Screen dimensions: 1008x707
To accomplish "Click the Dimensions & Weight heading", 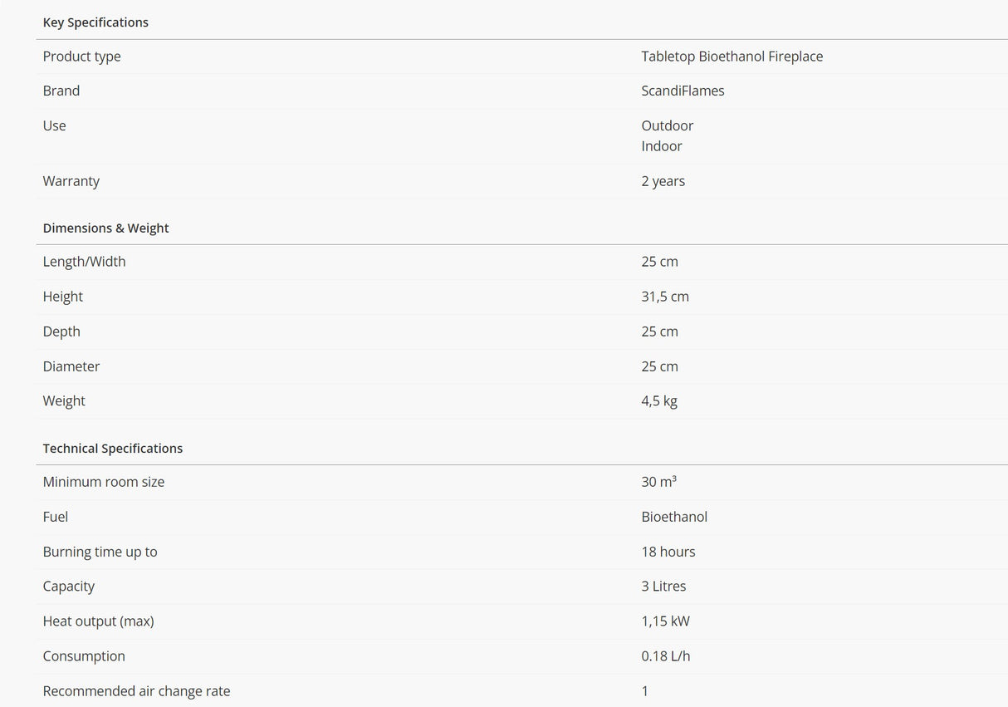I will point(105,228).
